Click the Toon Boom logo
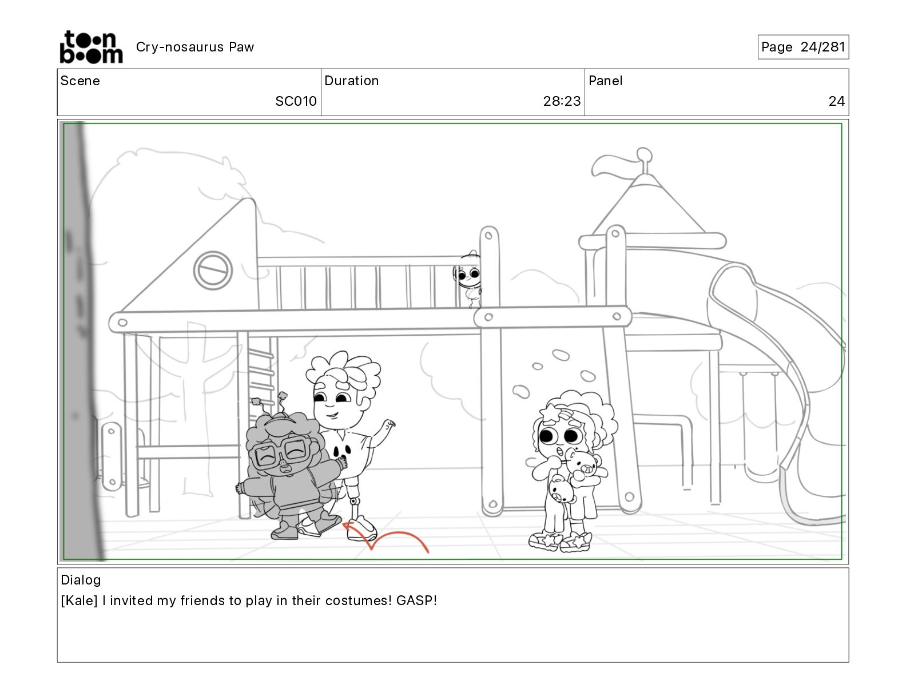Viewport: 906px width, 700px height. [x=91, y=47]
